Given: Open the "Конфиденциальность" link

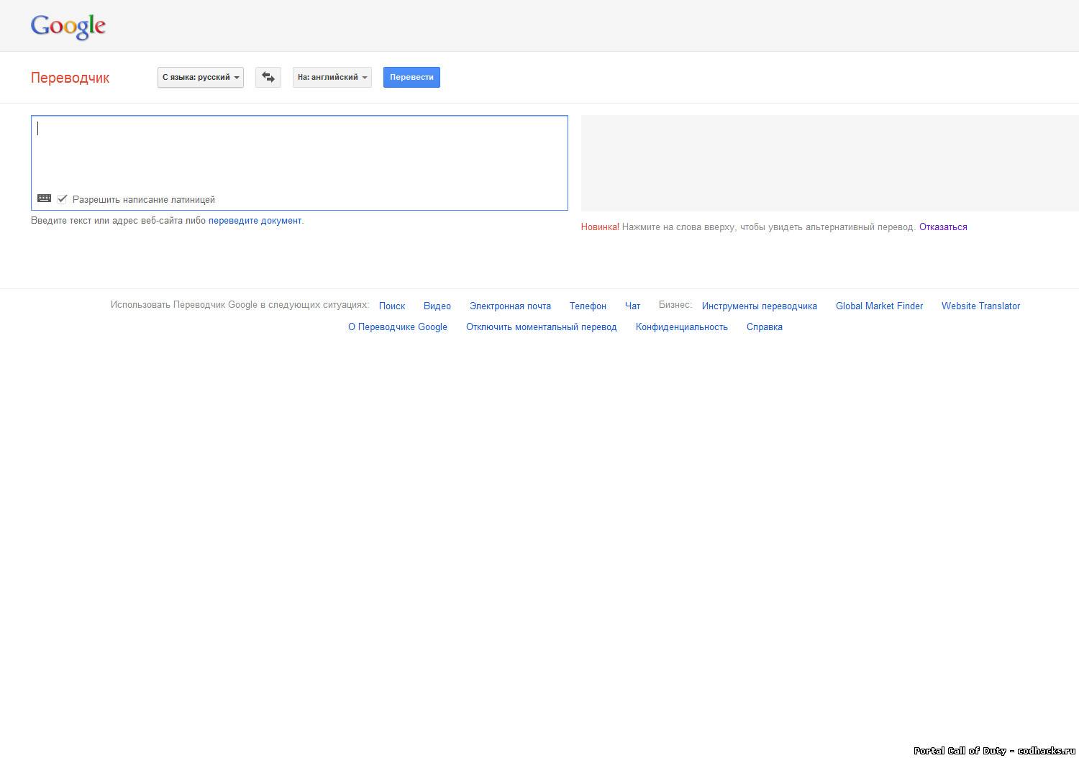Looking at the screenshot, I should click(682, 327).
